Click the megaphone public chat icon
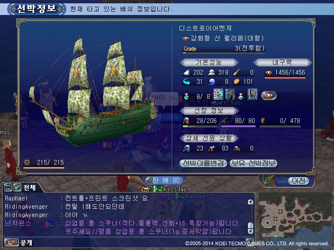 click(11, 242)
